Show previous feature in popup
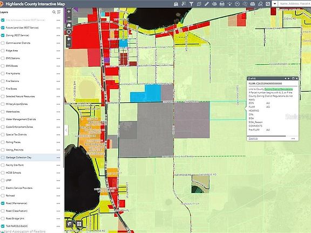311x233 pixels. tap(286, 78)
